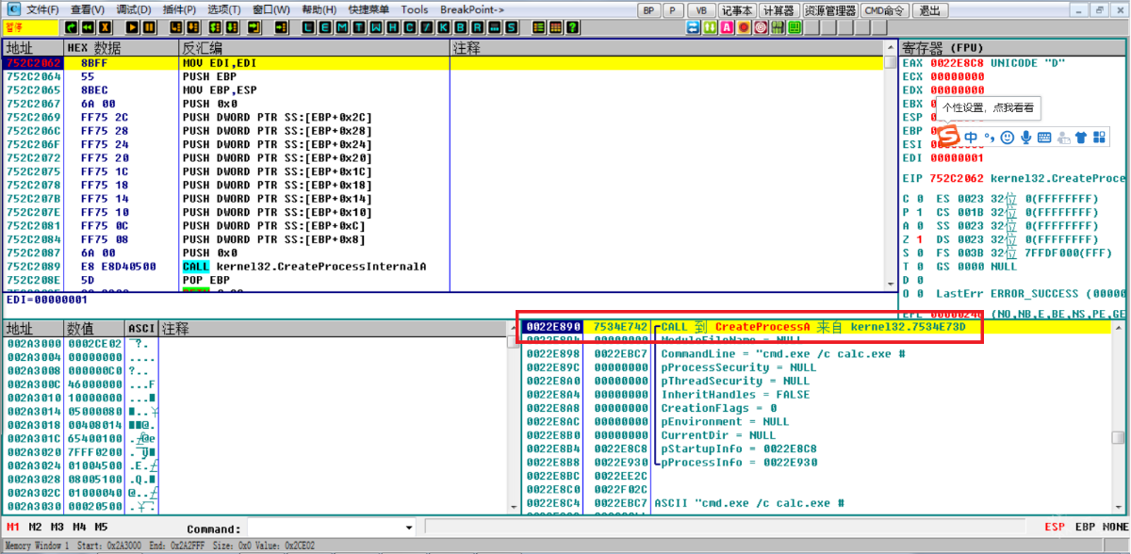
Task: Open Sogou soft keyboard icon
Action: coord(1044,138)
